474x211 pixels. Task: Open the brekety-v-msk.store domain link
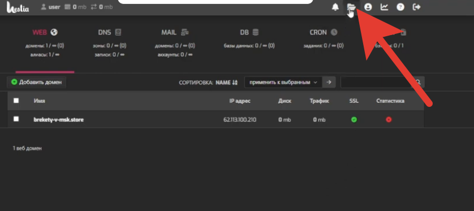(x=59, y=120)
